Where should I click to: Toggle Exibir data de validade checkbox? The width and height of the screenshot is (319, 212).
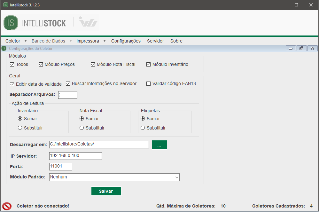coord(12,84)
